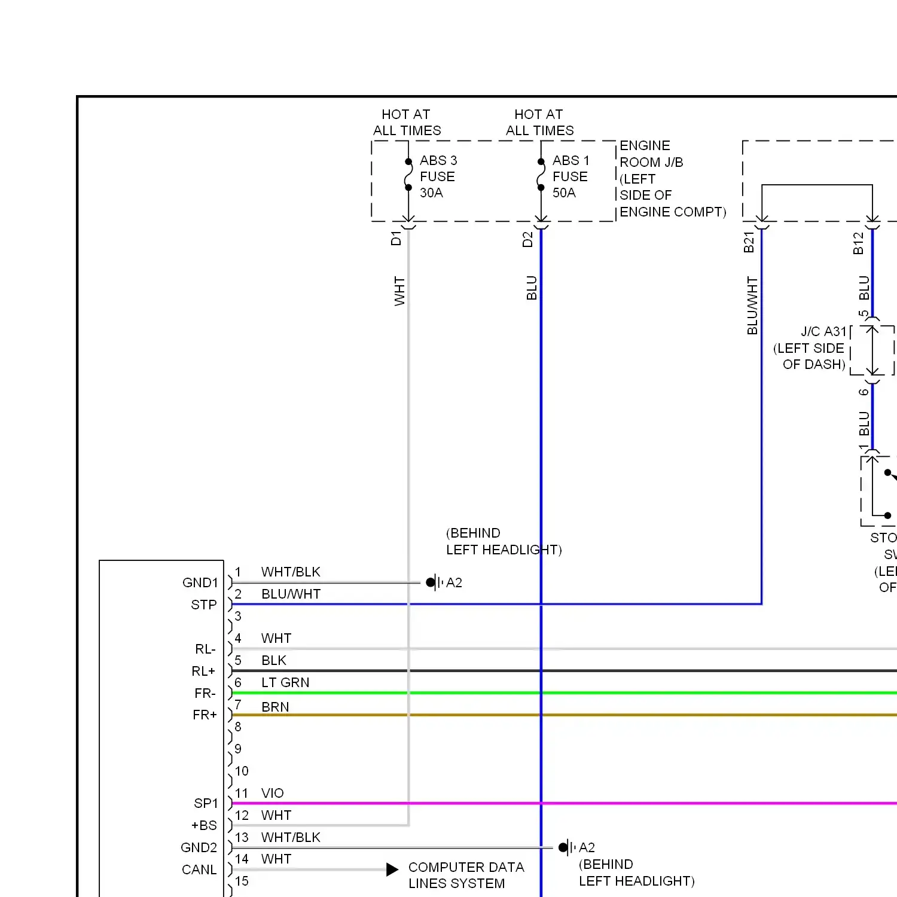Select connector terminal label D1
This screenshot has width=897, height=897.
click(396, 239)
